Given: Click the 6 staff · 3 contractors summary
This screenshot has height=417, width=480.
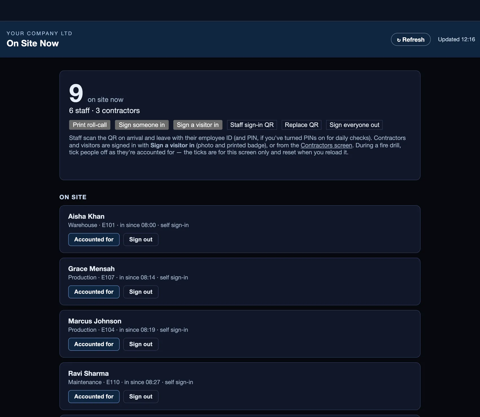Looking at the screenshot, I should (x=104, y=110).
